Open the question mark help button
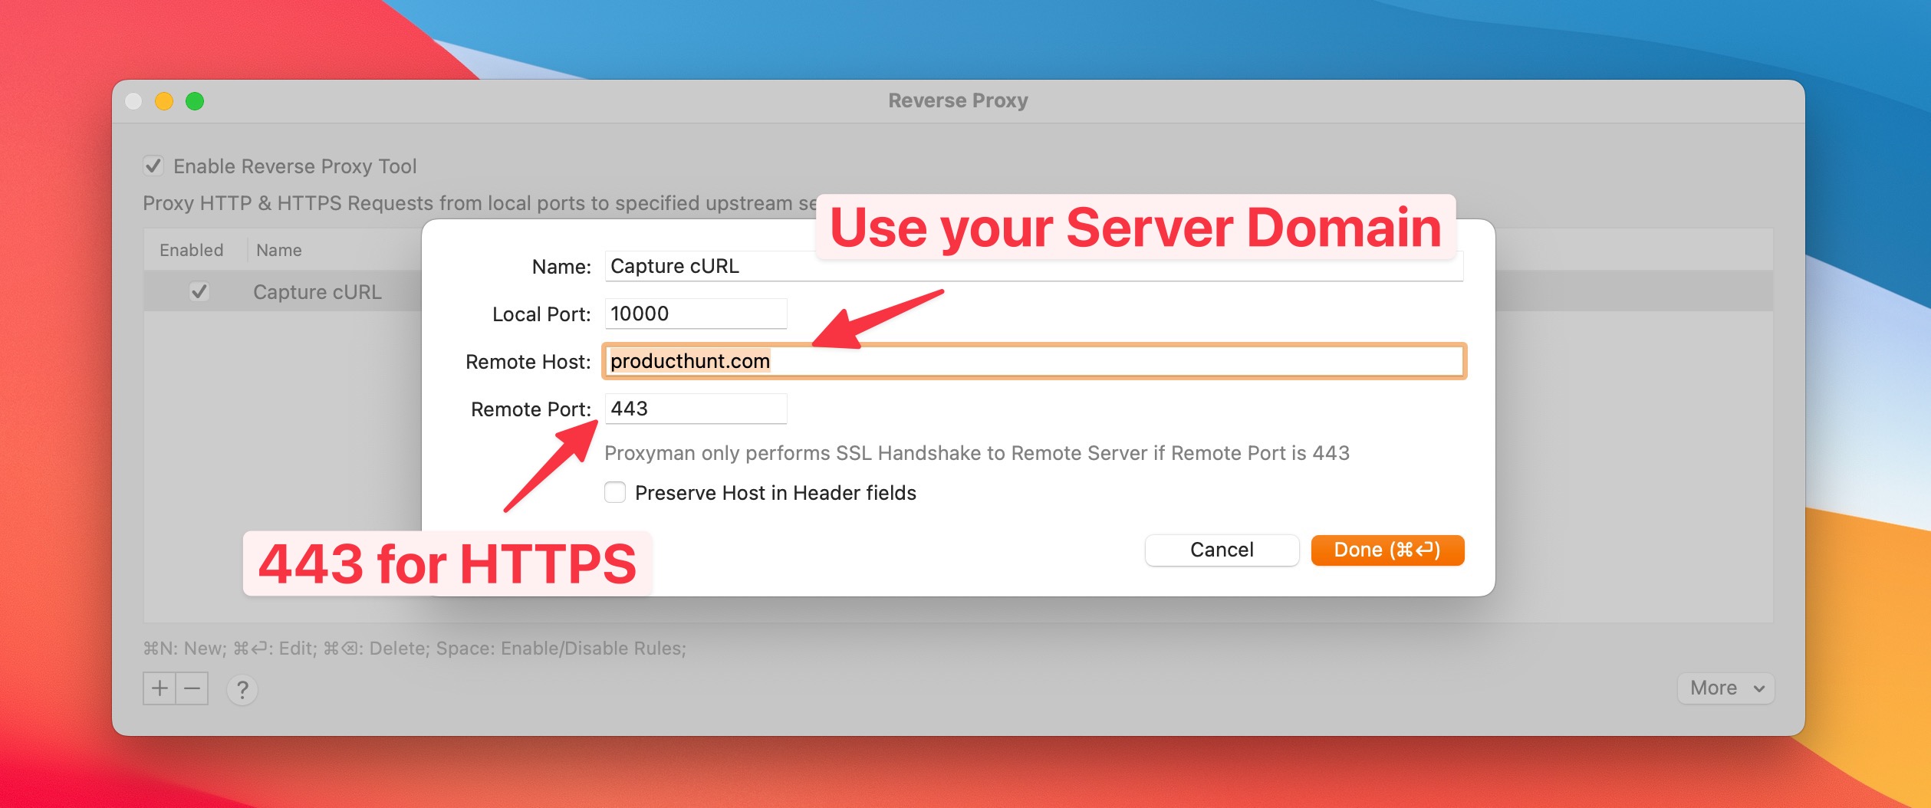Screen dimensions: 1931x808 tap(242, 690)
